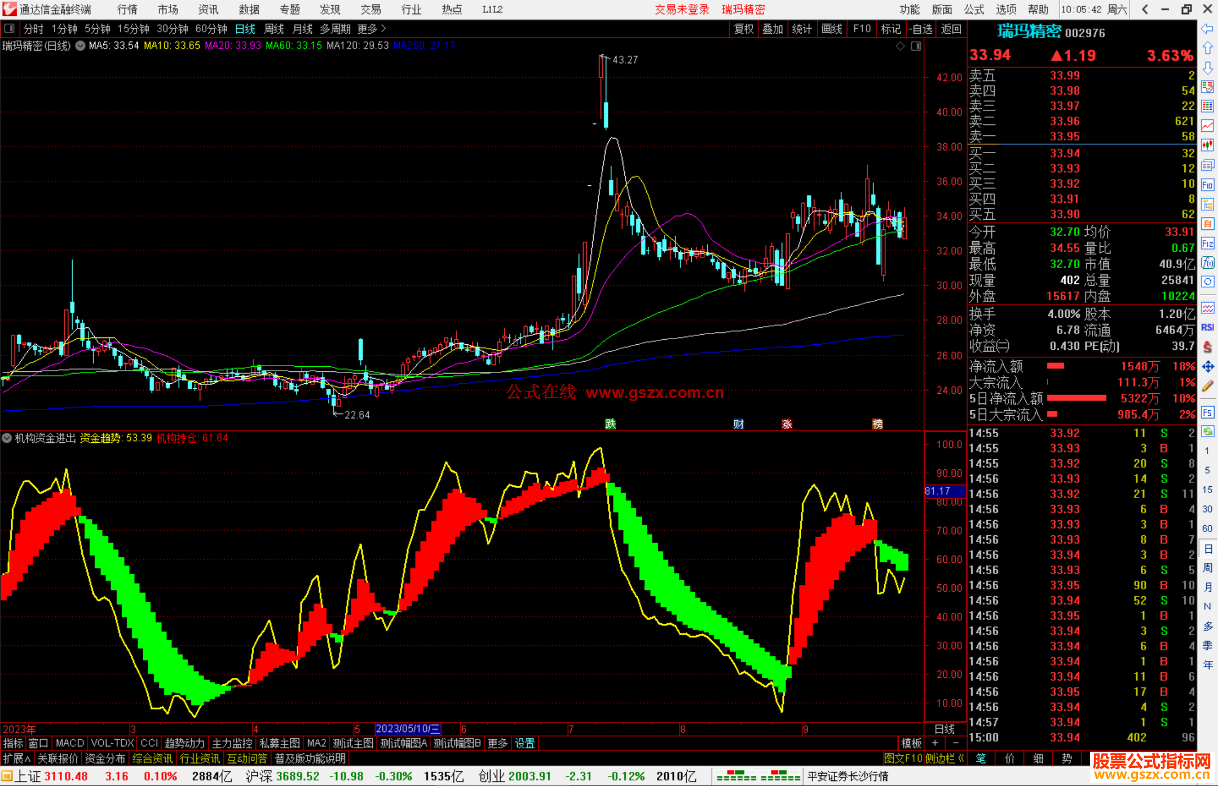Image resolution: width=1218 pixels, height=786 pixels.
Task: Click the + zoom-in button beside 模板
Action: point(935,743)
